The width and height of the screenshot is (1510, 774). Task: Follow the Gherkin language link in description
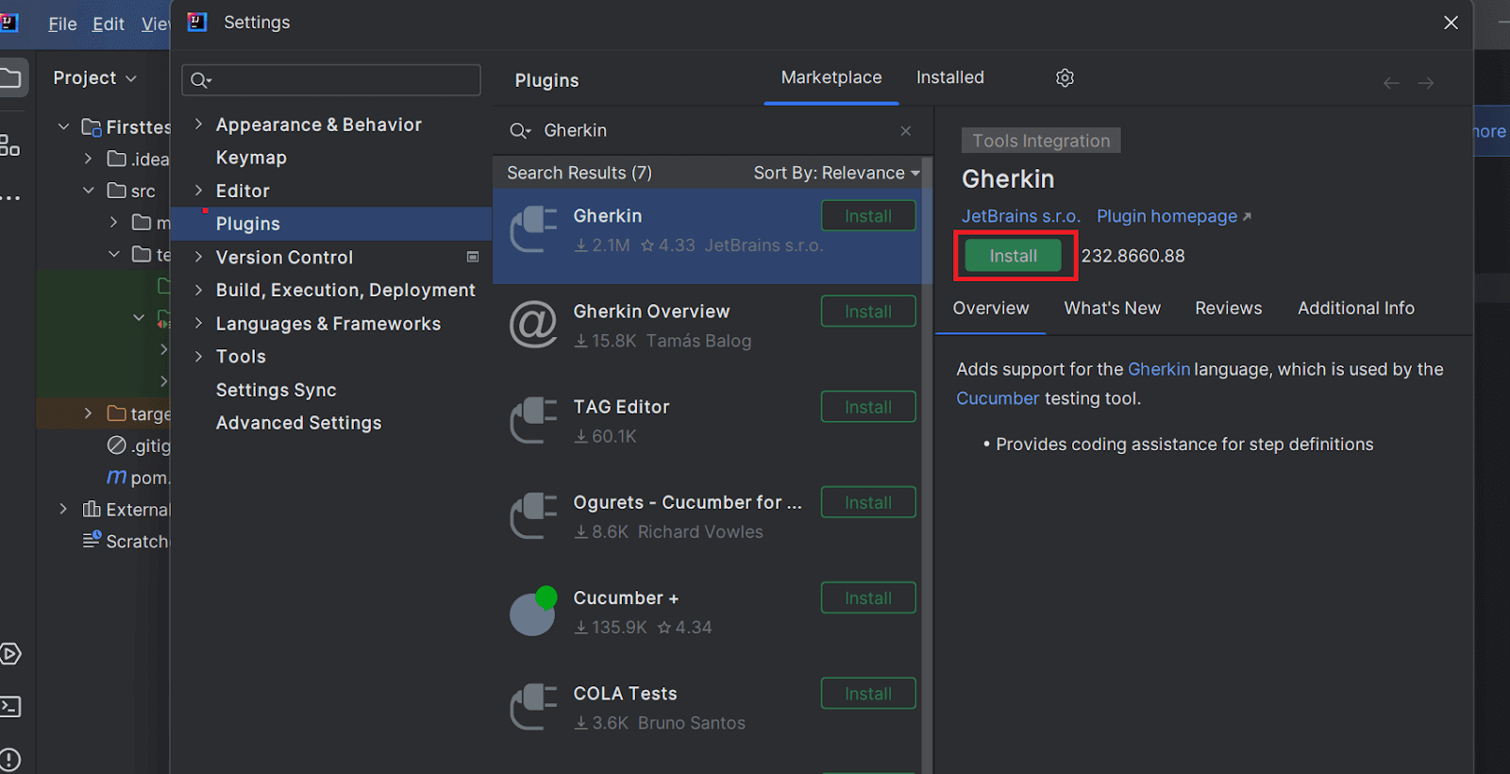pos(1159,369)
